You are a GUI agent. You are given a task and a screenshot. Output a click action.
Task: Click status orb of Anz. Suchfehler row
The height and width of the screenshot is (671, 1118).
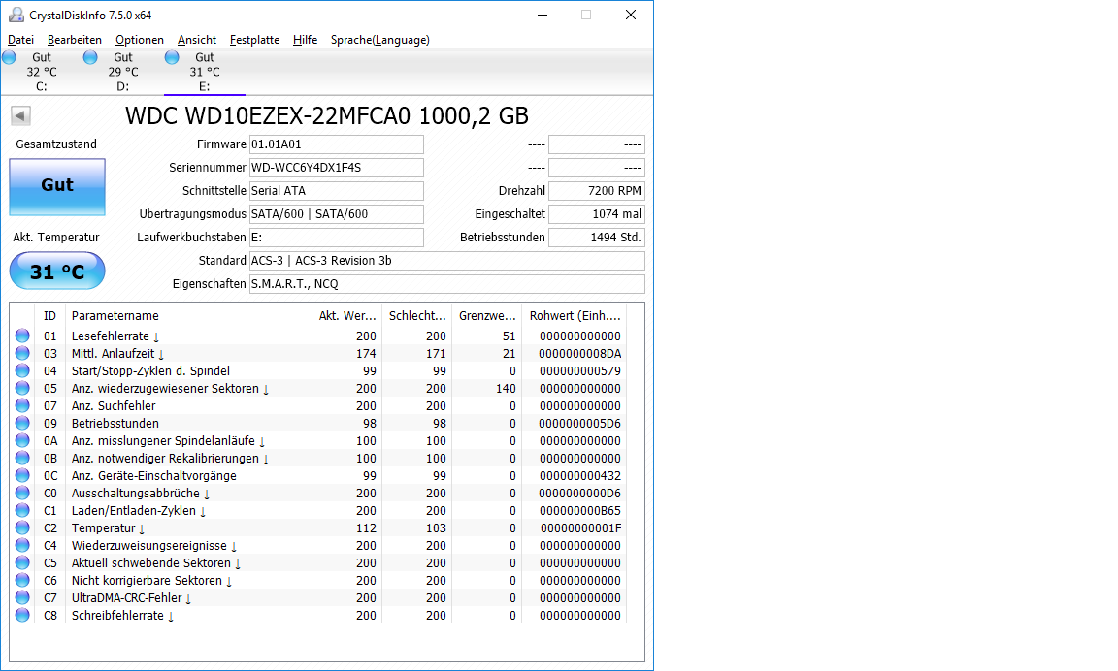(x=23, y=405)
